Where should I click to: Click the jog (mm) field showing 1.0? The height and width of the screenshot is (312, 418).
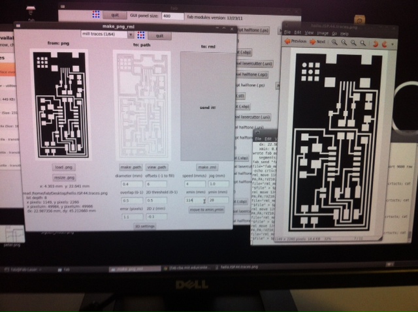218,184
